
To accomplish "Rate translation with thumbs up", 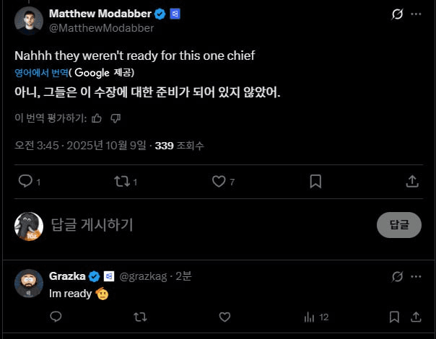I will click(x=97, y=118).
